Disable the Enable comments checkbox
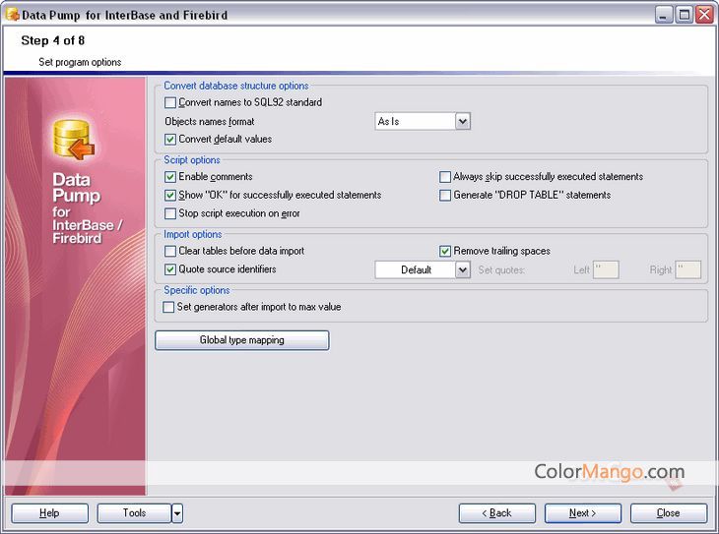 (170, 177)
